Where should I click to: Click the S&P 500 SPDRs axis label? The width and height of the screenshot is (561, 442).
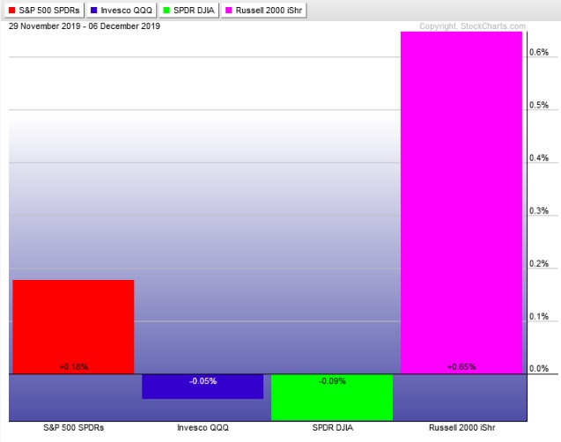point(74,427)
